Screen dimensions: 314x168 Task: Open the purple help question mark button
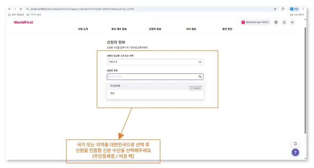pos(295,153)
